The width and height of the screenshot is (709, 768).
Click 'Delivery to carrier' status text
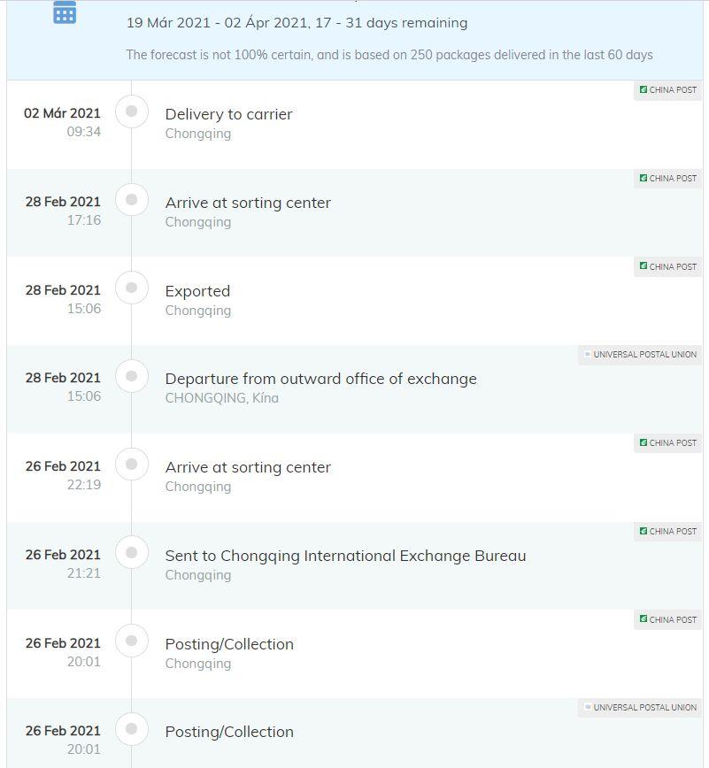[229, 114]
